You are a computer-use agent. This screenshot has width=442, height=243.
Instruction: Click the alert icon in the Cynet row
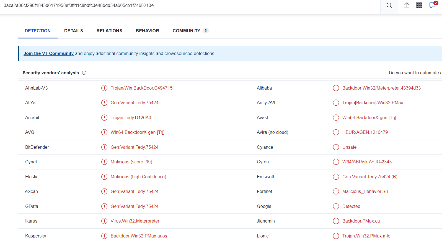coord(104,162)
